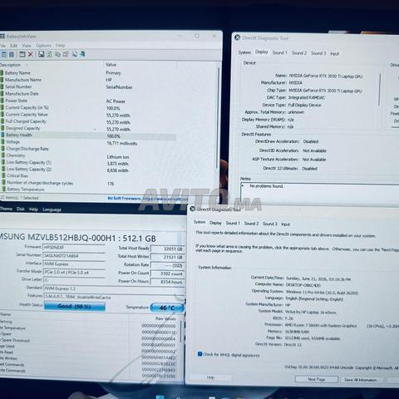Select Sound 2 tab in upper DxDiag window
The image size is (399, 399).
(x=299, y=53)
